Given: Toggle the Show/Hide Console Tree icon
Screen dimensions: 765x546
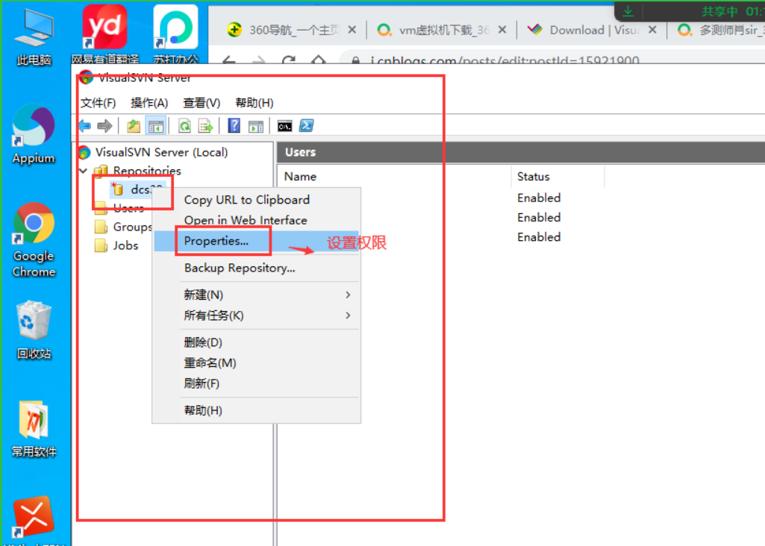Looking at the screenshot, I should click(156, 126).
